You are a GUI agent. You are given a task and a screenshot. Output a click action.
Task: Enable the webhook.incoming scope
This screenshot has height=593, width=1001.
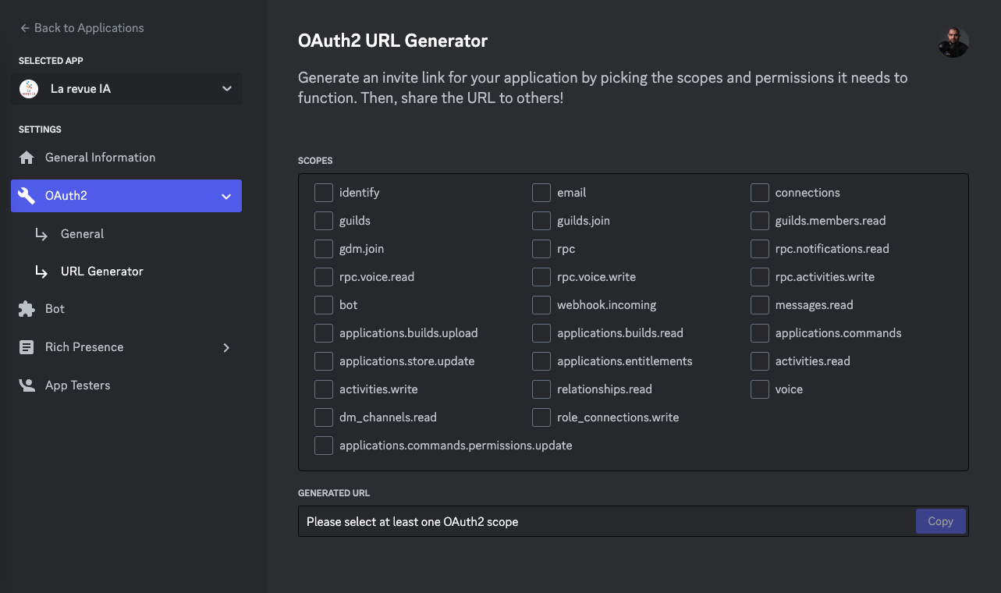[x=541, y=304]
